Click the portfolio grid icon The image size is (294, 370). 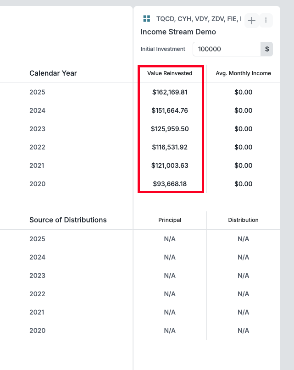pyautogui.click(x=147, y=19)
